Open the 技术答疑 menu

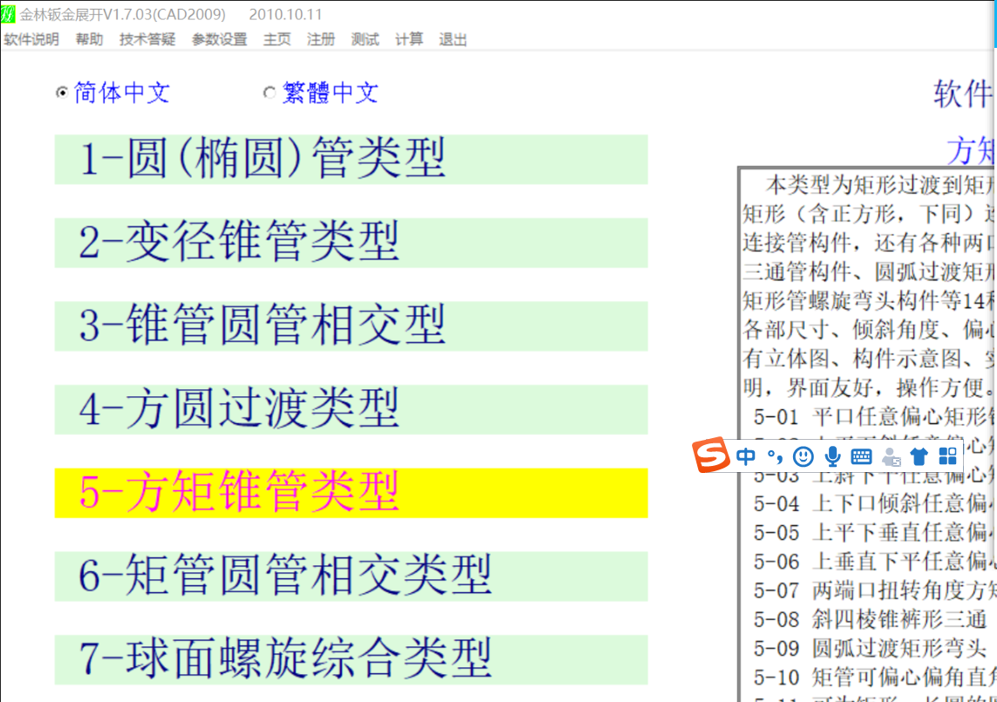pos(147,39)
